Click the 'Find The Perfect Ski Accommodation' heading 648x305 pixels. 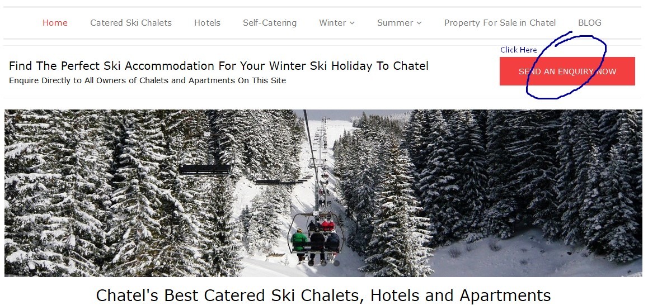[219, 65]
